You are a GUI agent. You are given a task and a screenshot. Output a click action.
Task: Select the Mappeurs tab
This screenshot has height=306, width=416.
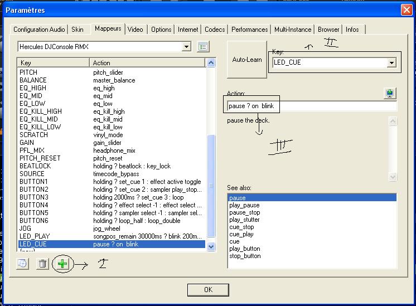tap(108, 28)
